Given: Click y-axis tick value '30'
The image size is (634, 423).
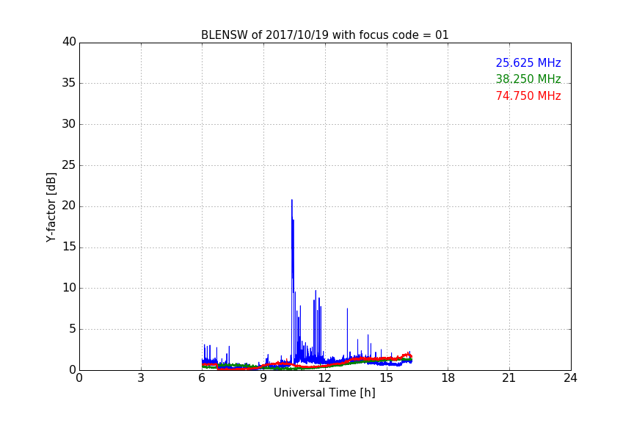Looking at the screenshot, I should [x=69, y=124].
